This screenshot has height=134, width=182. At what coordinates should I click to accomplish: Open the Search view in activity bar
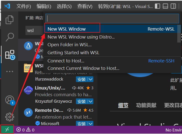(x=10, y=37)
